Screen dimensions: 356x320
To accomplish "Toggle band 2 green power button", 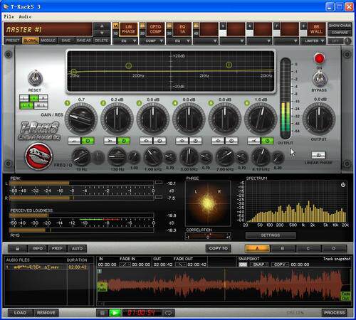I will (x=124, y=141).
